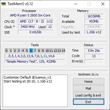Select test number 7 box
110x110 pixels.
click(x=35, y=51)
